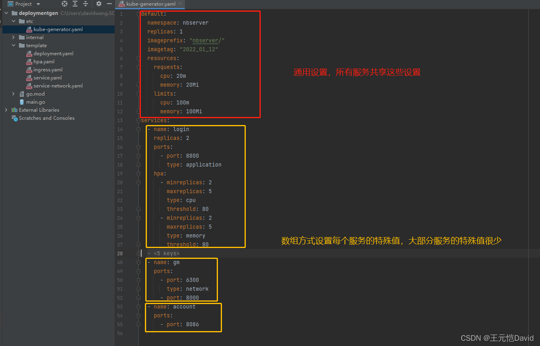Open the Project view type dropdown arrow

[x=38, y=4]
